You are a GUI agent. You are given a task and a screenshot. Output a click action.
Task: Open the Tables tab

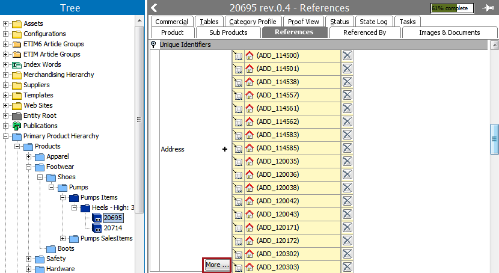pyautogui.click(x=209, y=22)
